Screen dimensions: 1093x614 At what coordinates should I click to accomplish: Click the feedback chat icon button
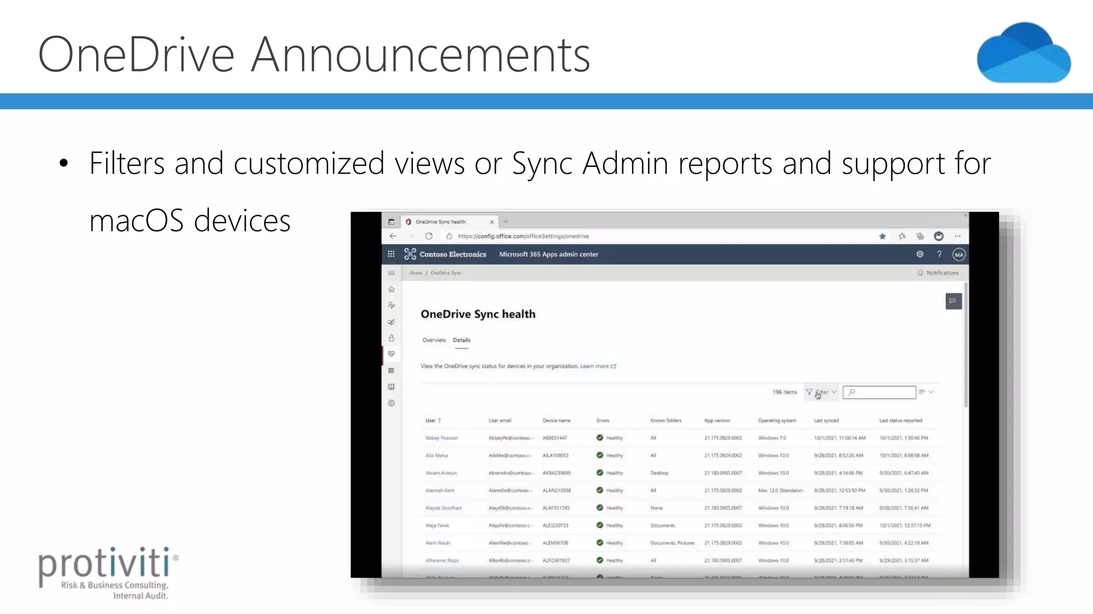click(953, 301)
